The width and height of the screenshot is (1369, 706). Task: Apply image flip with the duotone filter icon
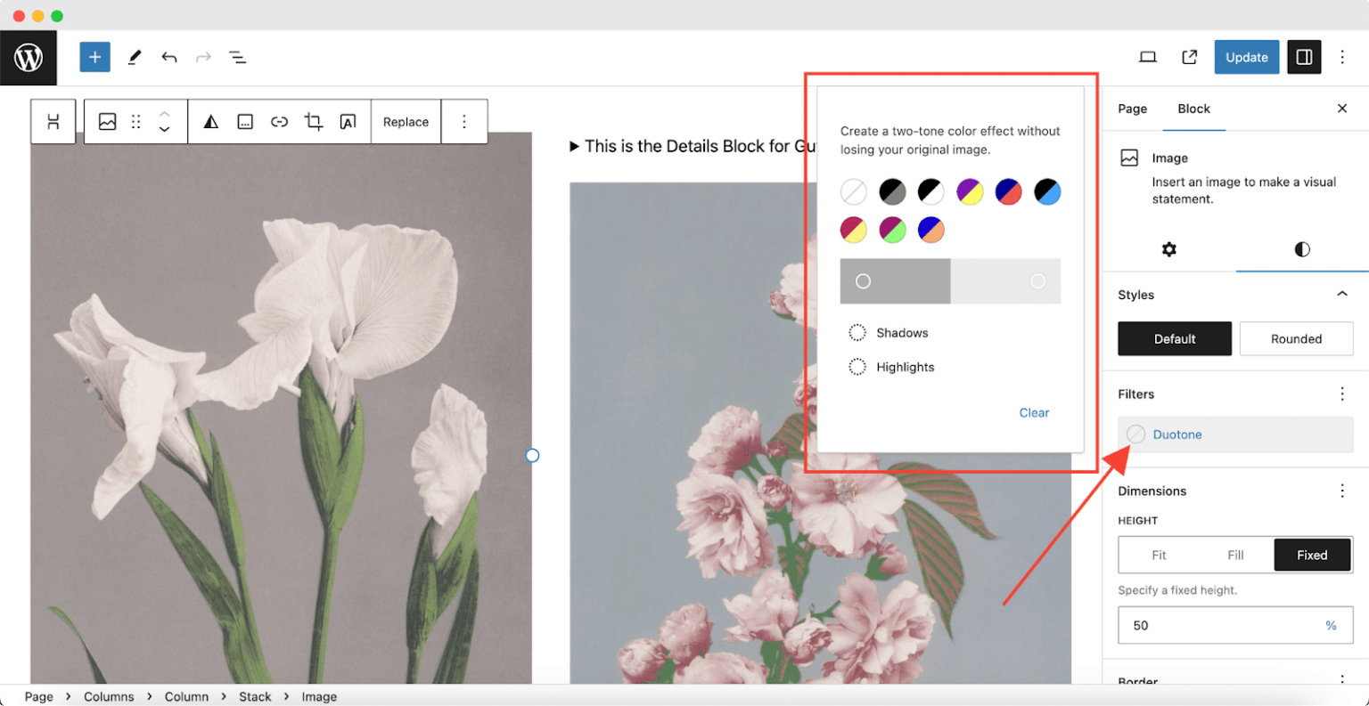(x=210, y=121)
